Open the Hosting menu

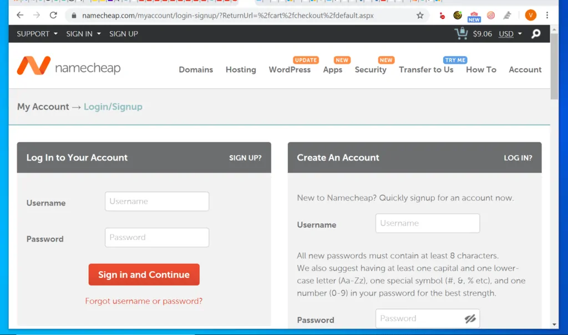pyautogui.click(x=241, y=69)
